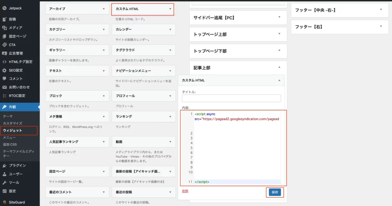Click the メディア media icon
Screen dimensions: 392x206
tap(5, 28)
